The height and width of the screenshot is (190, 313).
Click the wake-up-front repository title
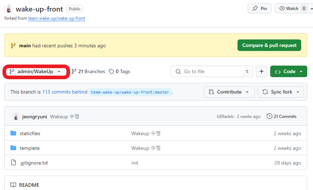pos(39,9)
